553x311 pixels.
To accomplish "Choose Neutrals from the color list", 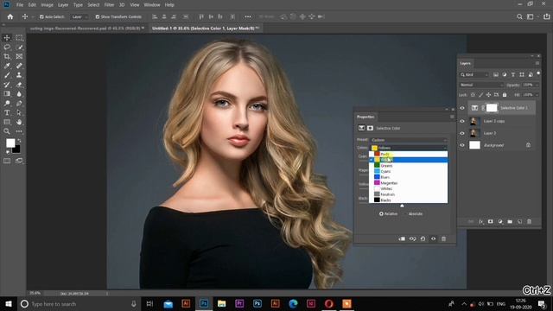I will coord(409,194).
